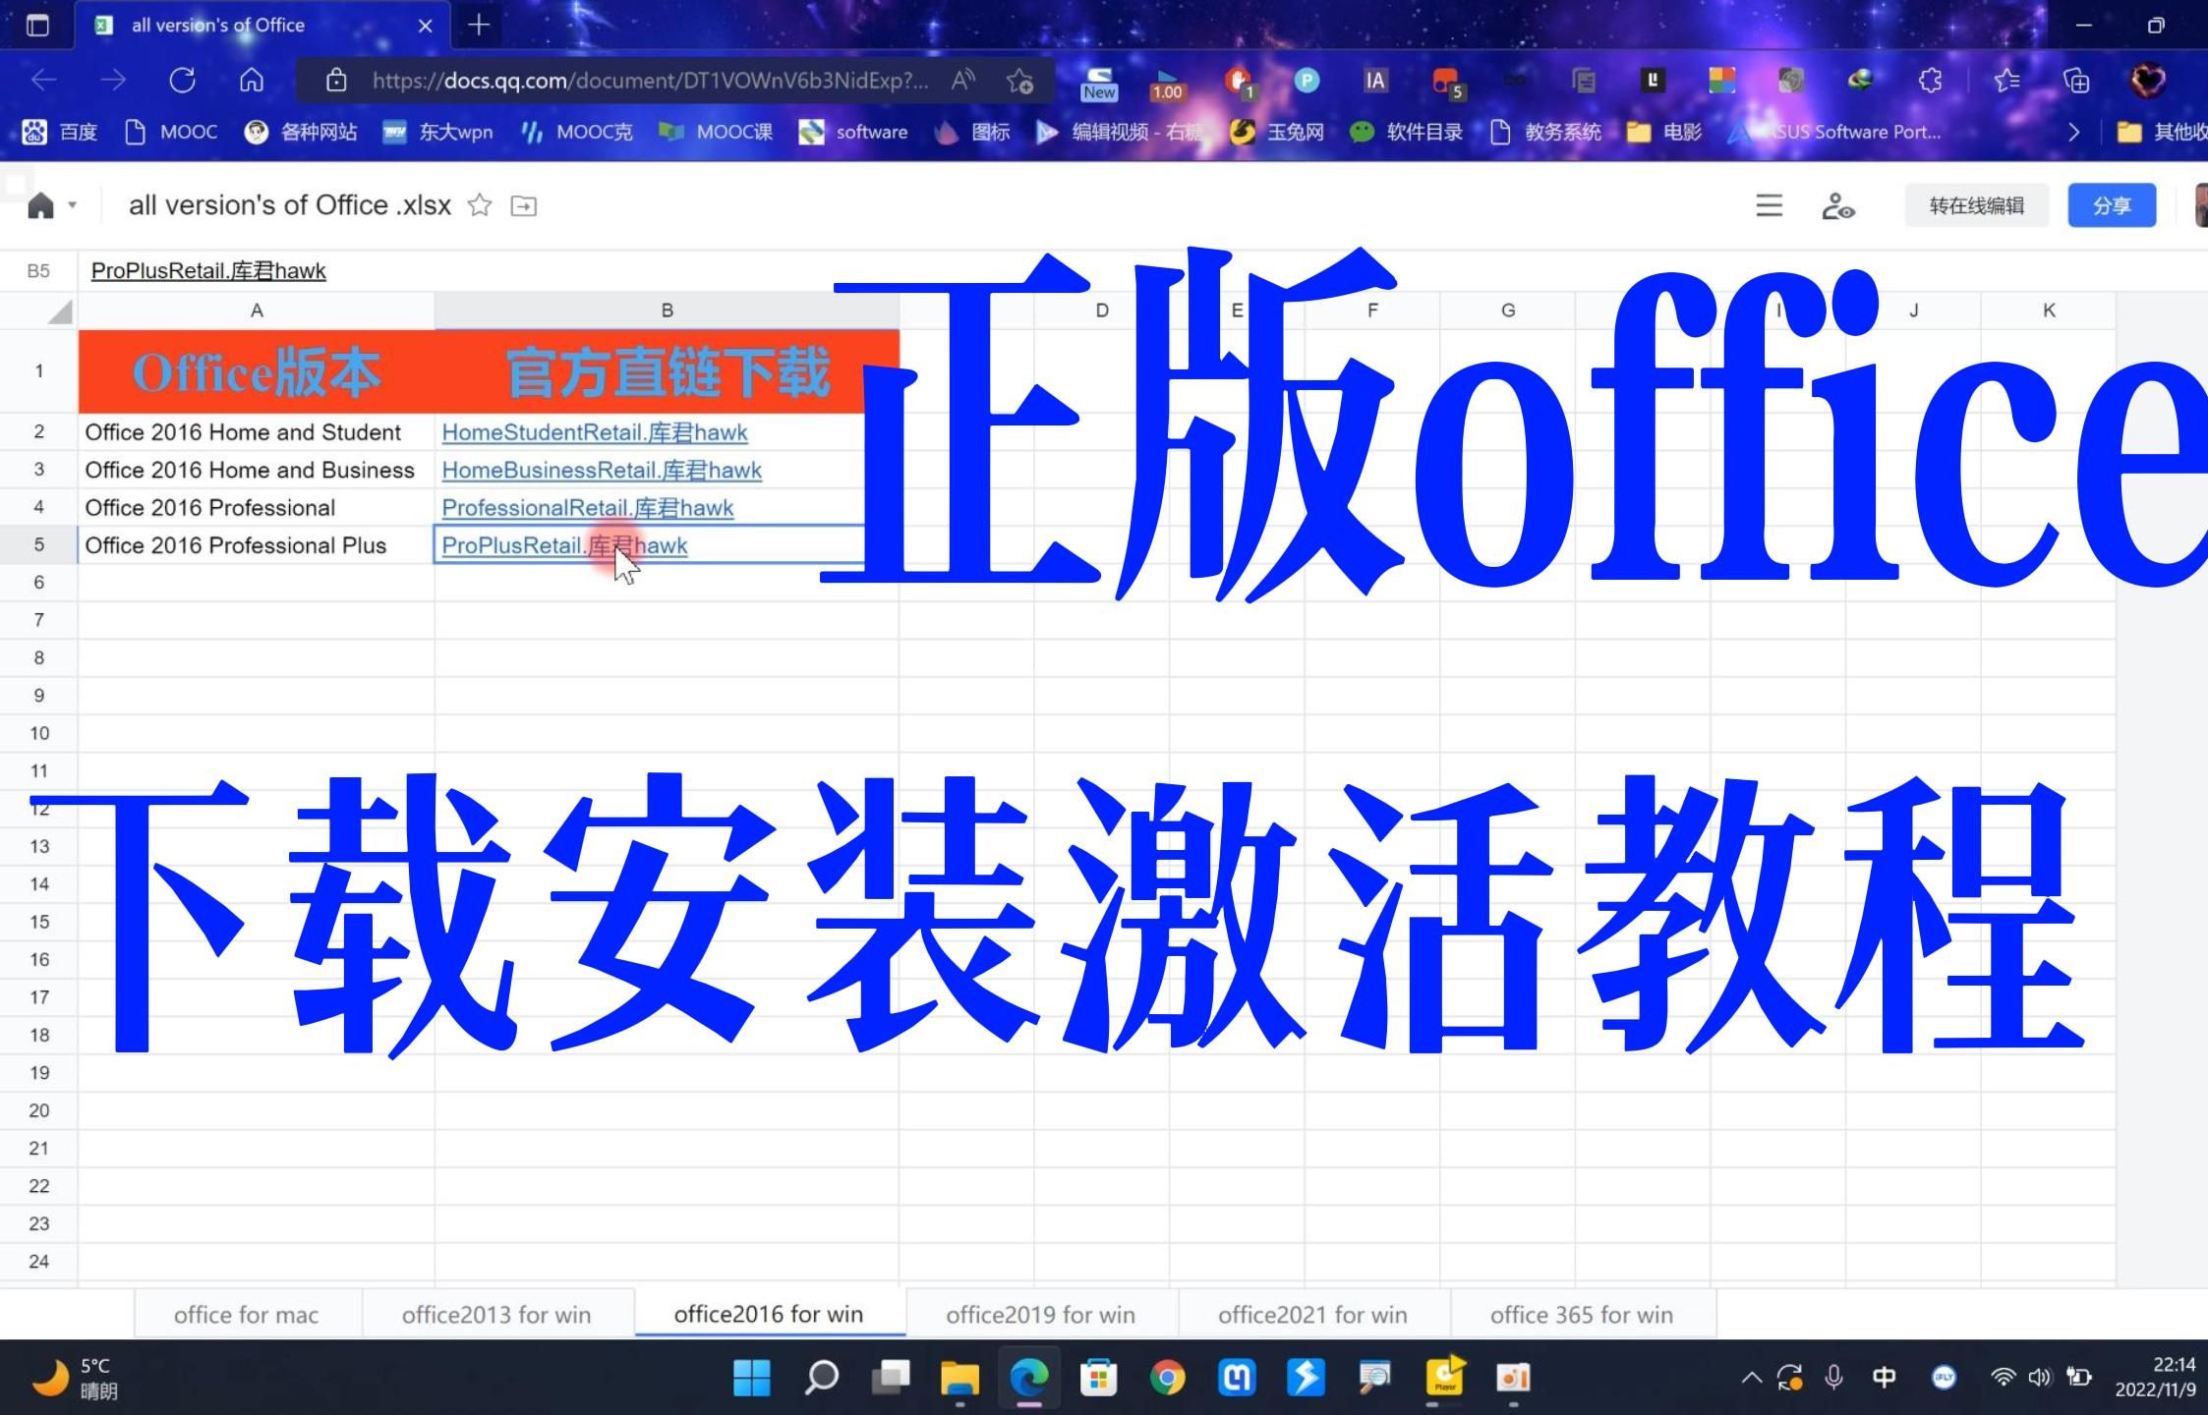
Task: Click the Task View taskbar icon
Action: [x=891, y=1378]
